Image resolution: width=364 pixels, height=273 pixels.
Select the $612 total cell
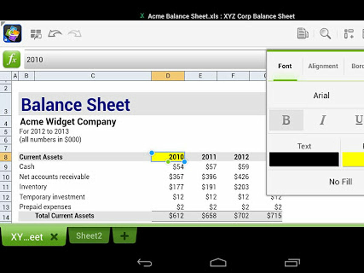pos(177,216)
